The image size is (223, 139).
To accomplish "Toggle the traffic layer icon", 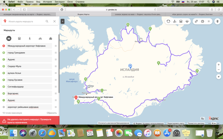I will pyautogui.click(x=168, y=21).
